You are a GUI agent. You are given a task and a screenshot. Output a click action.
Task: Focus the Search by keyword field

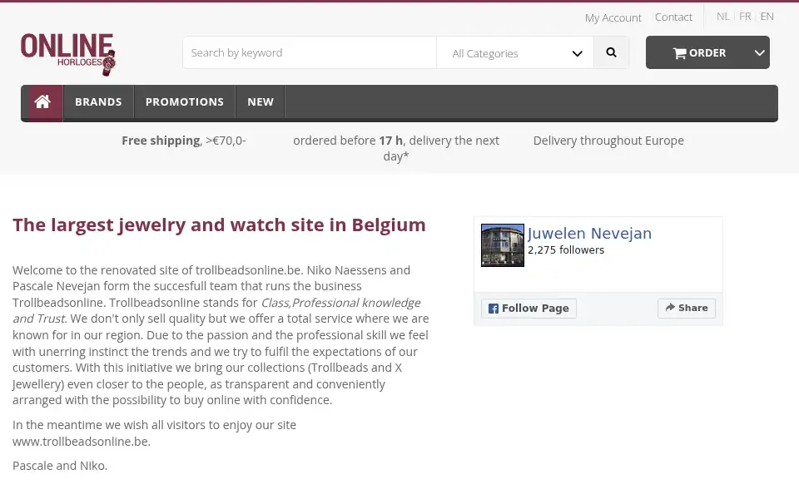tap(310, 53)
